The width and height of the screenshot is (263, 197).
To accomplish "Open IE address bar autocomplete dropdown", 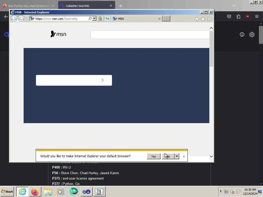I will (94, 18).
